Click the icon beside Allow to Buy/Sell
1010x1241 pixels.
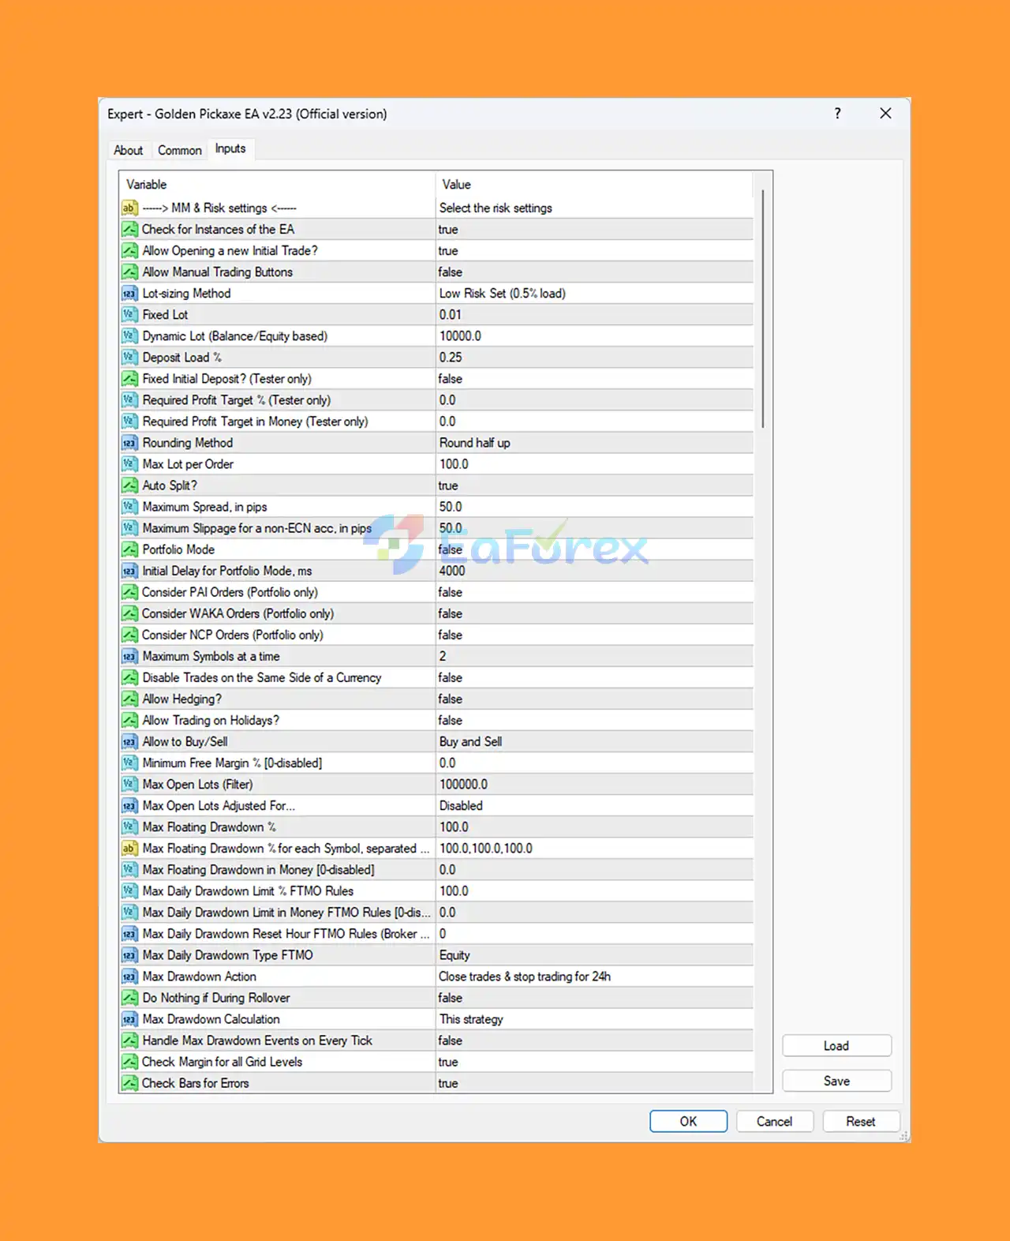click(x=129, y=741)
